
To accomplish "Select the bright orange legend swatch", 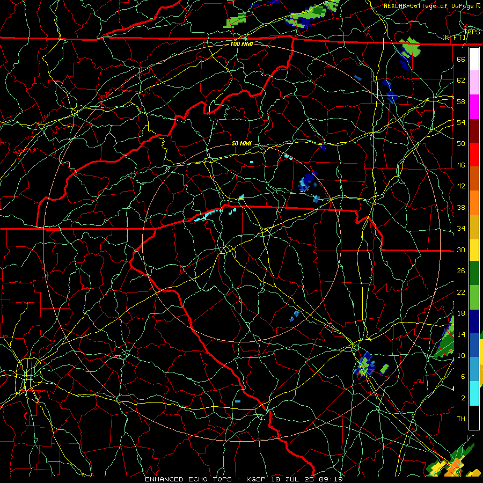I will click(474, 203).
